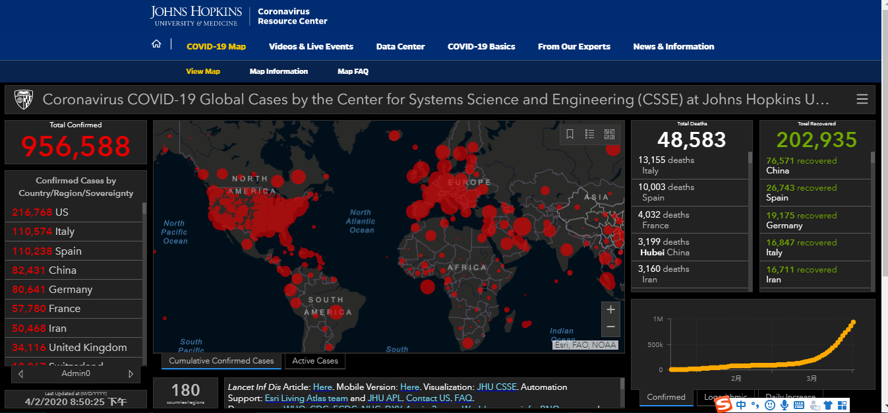This screenshot has height=413, width=888.
Task: Open the basemap gallery grid icon
Action: point(609,134)
